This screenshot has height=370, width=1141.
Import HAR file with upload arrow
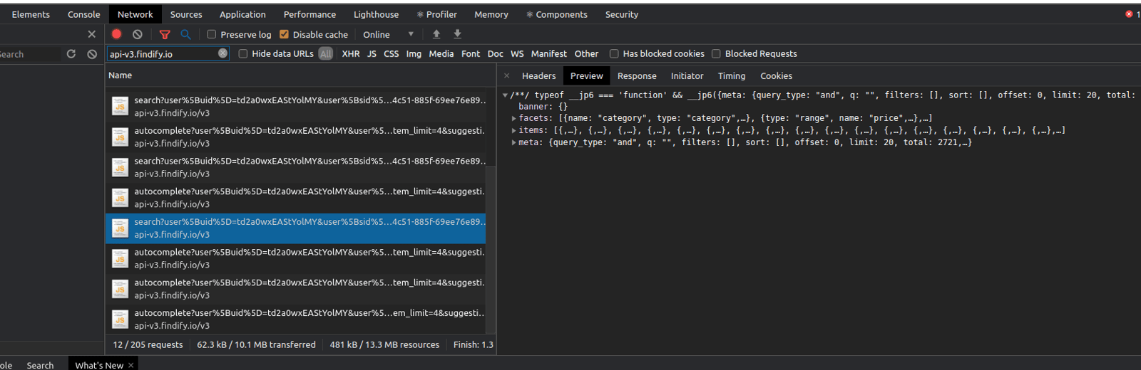click(436, 34)
